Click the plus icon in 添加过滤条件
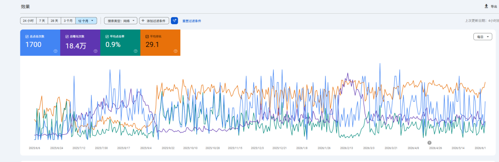 (x=143, y=21)
